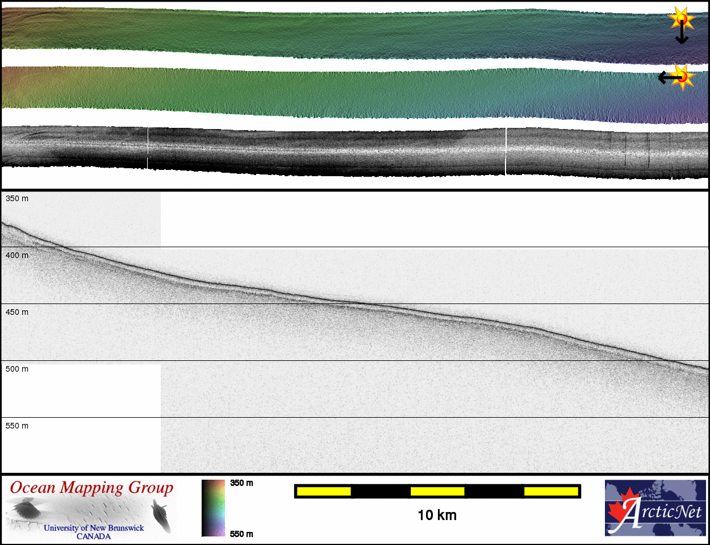710x545 pixels.
Task: Click the black downward illumination arrow
Action: click(682, 35)
